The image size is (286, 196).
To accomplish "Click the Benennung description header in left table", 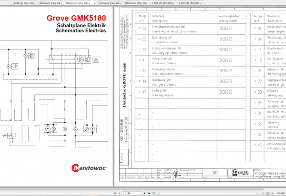I will pos(159,19).
